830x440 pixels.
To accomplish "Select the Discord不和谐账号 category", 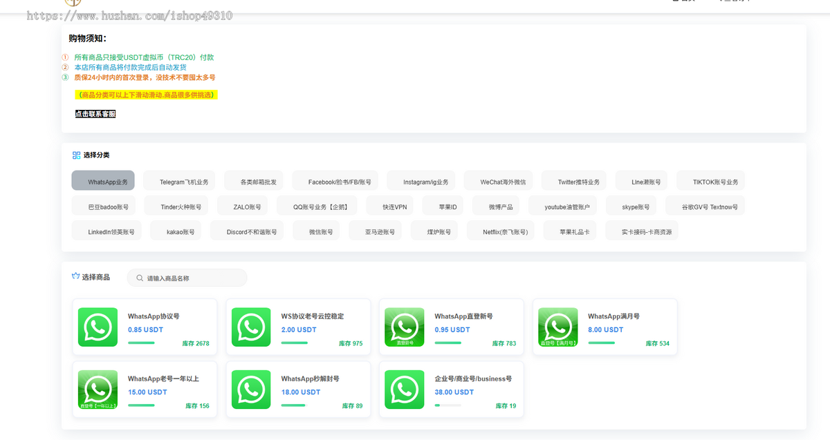I will [x=247, y=231].
